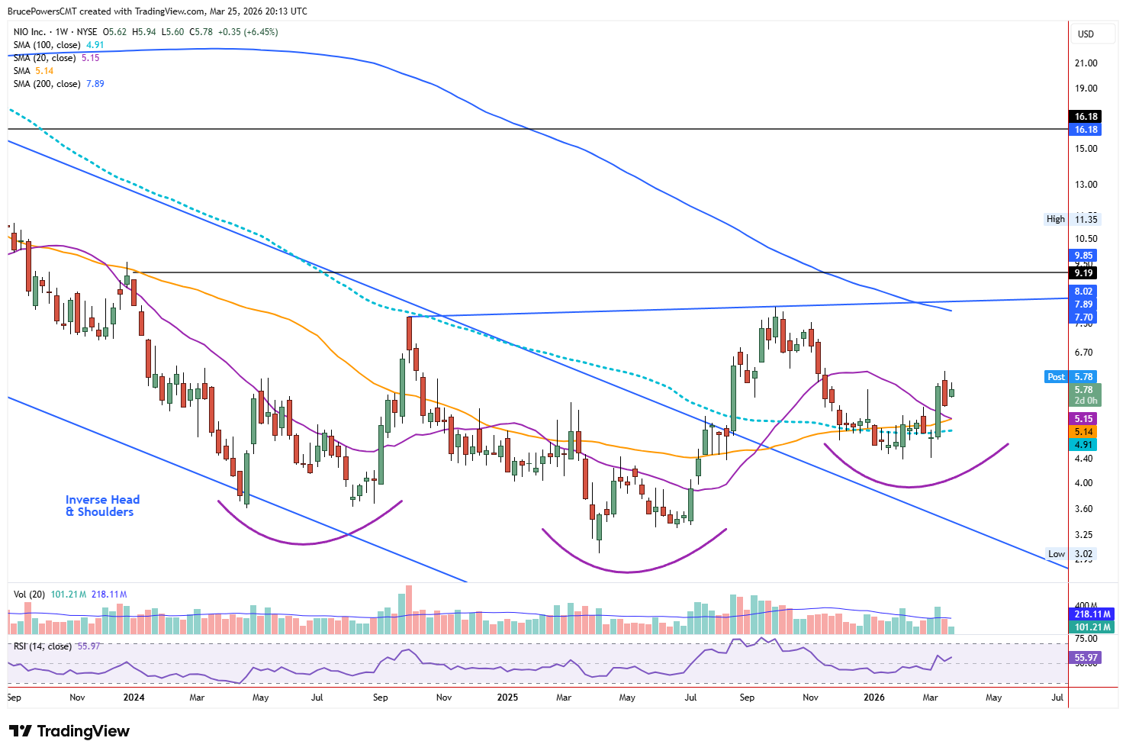Select the purple 5.15 price tag
Screen dimensions: 1126x754
tap(1083, 419)
